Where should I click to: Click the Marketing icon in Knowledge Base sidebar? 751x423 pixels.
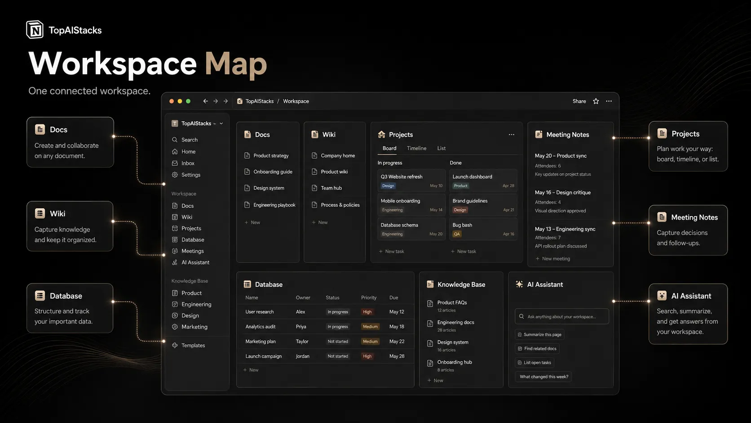pos(175,327)
